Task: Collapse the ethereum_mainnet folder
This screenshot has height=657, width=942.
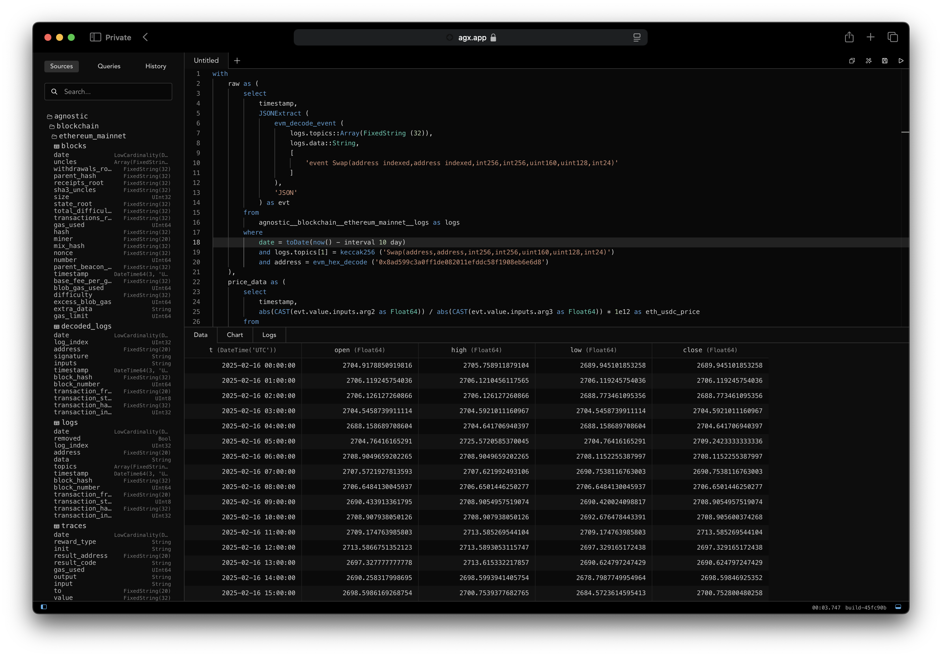Action: click(x=92, y=136)
